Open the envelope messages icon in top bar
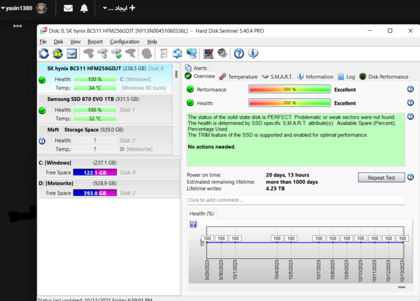420x301 pixels. (x=68, y=9)
